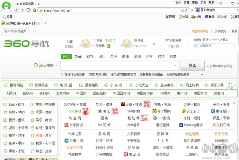Go to the browser home page icon
This screenshot has width=239, height=160.
pyautogui.click(x=34, y=10)
